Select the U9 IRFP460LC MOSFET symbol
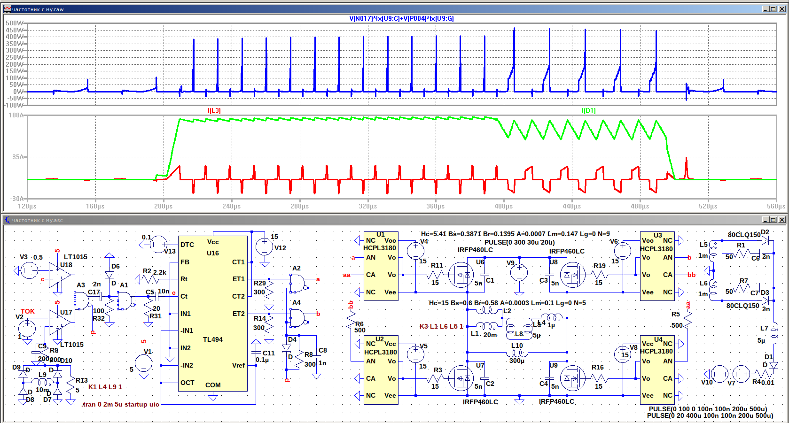Screen dimensions: 789x423 pyautogui.click(x=573, y=378)
